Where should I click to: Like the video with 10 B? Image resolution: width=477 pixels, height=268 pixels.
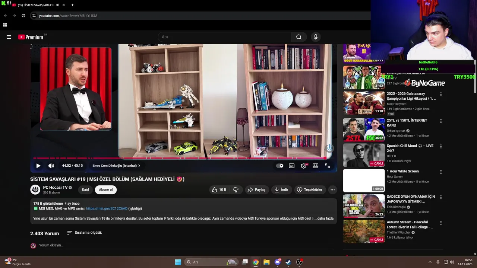click(219, 189)
